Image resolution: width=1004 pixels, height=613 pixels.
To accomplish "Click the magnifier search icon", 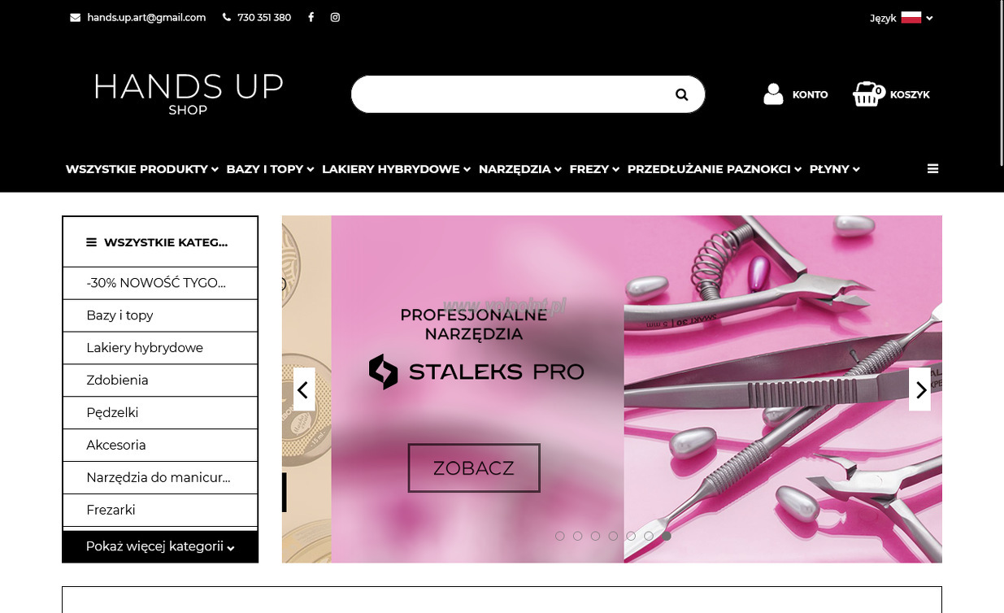I will point(681,94).
